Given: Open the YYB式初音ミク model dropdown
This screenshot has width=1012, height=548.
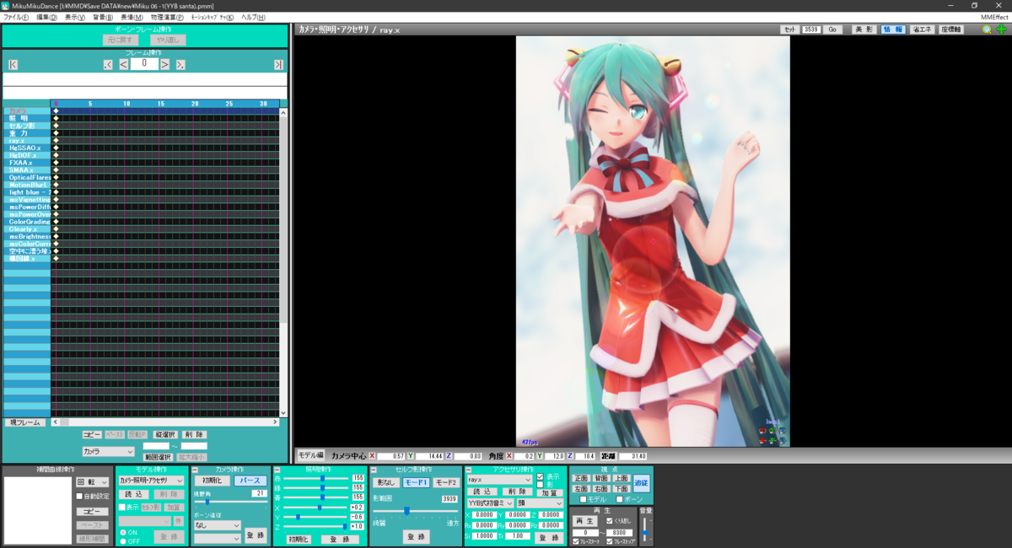Looking at the screenshot, I should [490, 503].
